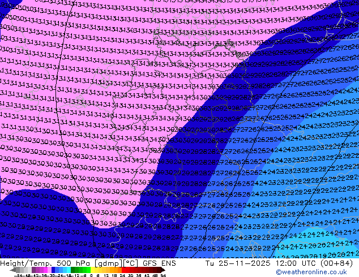Select the cyan swatch in colour scale
Viewport: 359px width, 277px height.
pyautogui.click(x=69, y=270)
